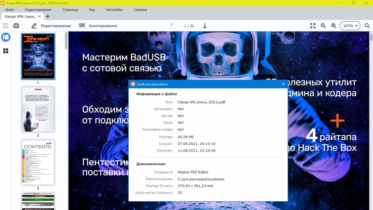
Task: Click the page number field 1 / 33
Action: pos(189,26)
